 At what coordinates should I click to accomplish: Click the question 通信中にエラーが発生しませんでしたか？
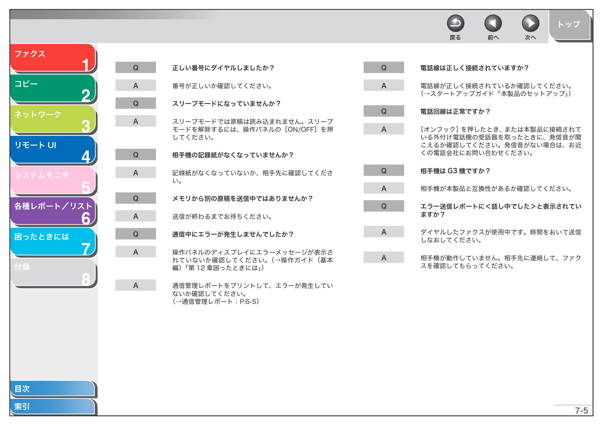pyautogui.click(x=233, y=234)
